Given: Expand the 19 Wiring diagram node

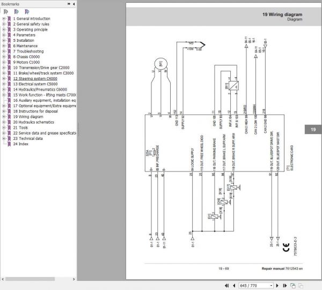Looking at the screenshot, I should click(4, 117).
